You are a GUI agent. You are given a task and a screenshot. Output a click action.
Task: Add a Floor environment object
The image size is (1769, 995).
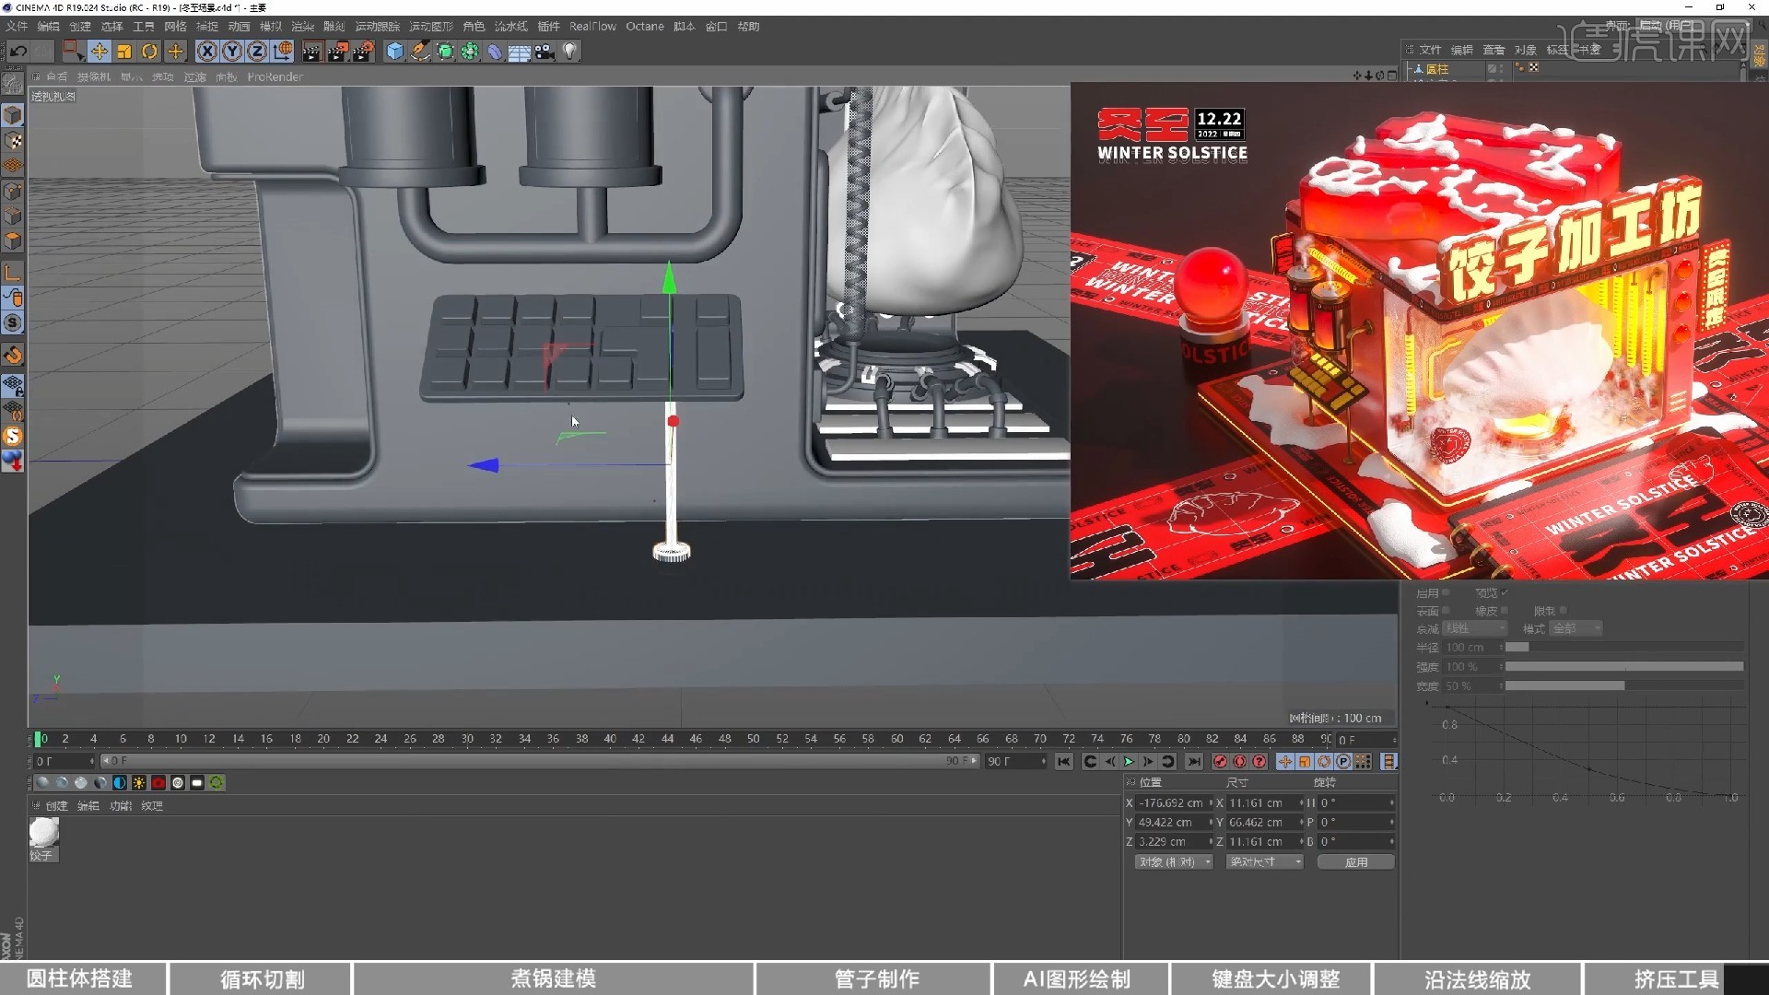pos(520,52)
